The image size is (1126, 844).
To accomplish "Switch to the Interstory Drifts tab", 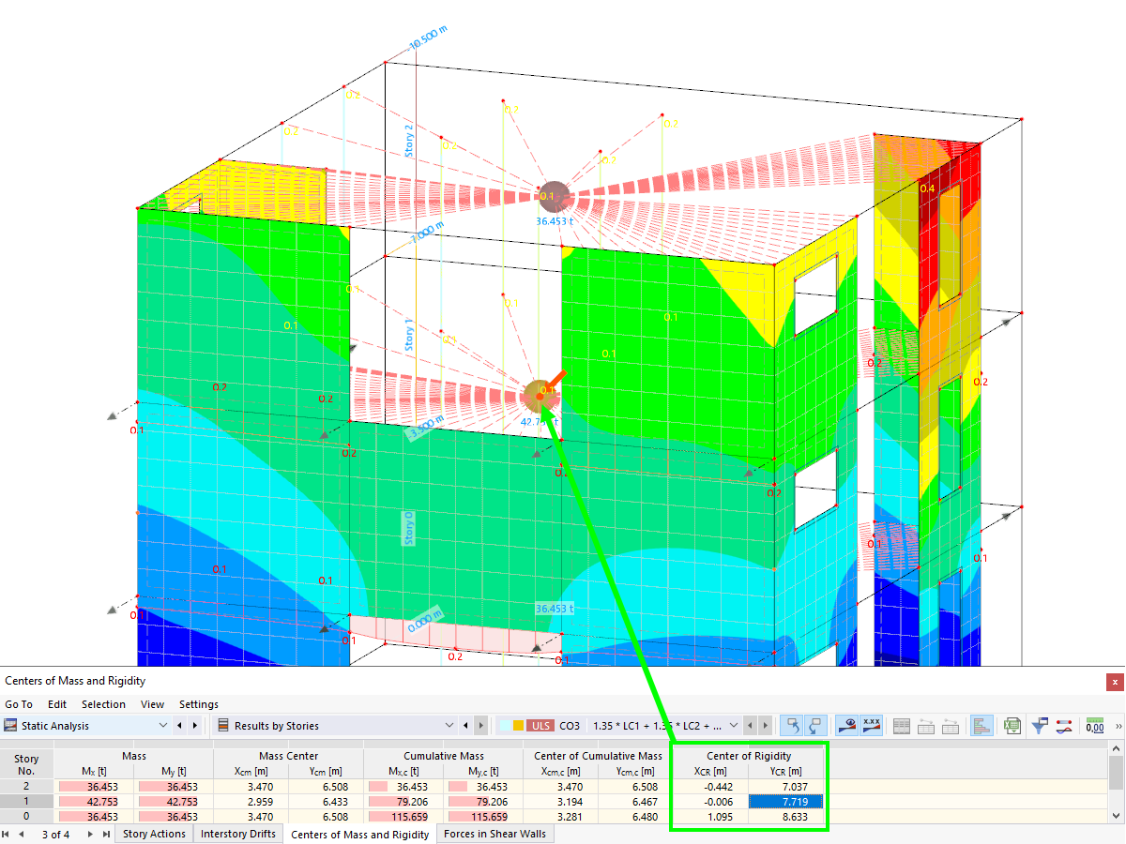I will [237, 834].
